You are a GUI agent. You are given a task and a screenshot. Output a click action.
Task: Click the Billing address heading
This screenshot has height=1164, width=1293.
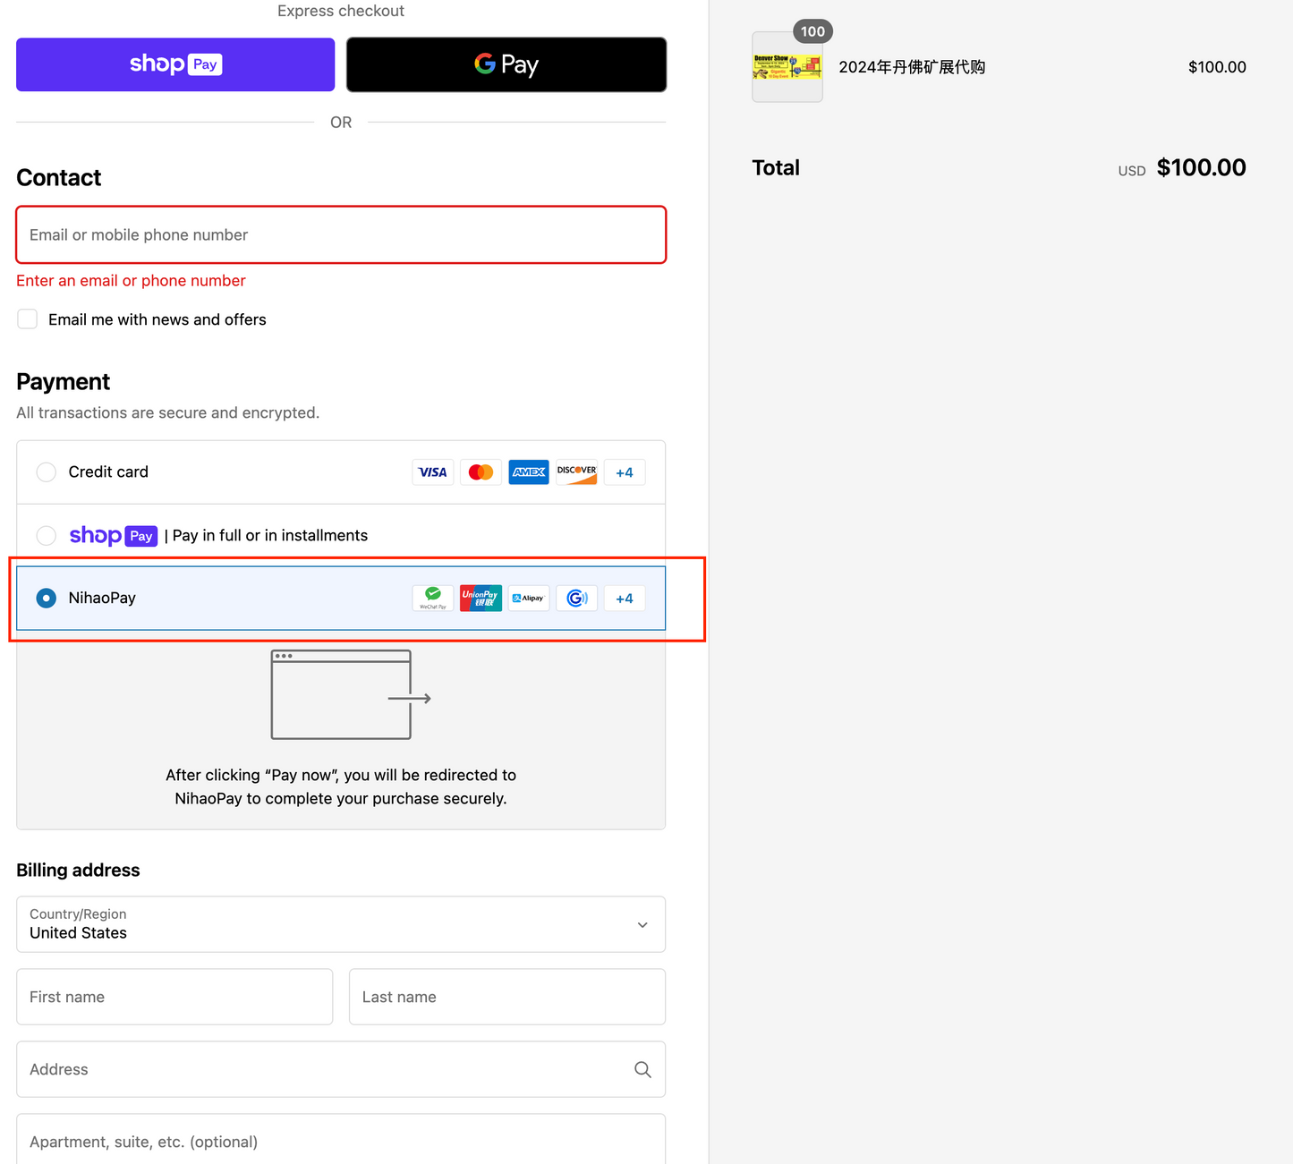point(79,871)
